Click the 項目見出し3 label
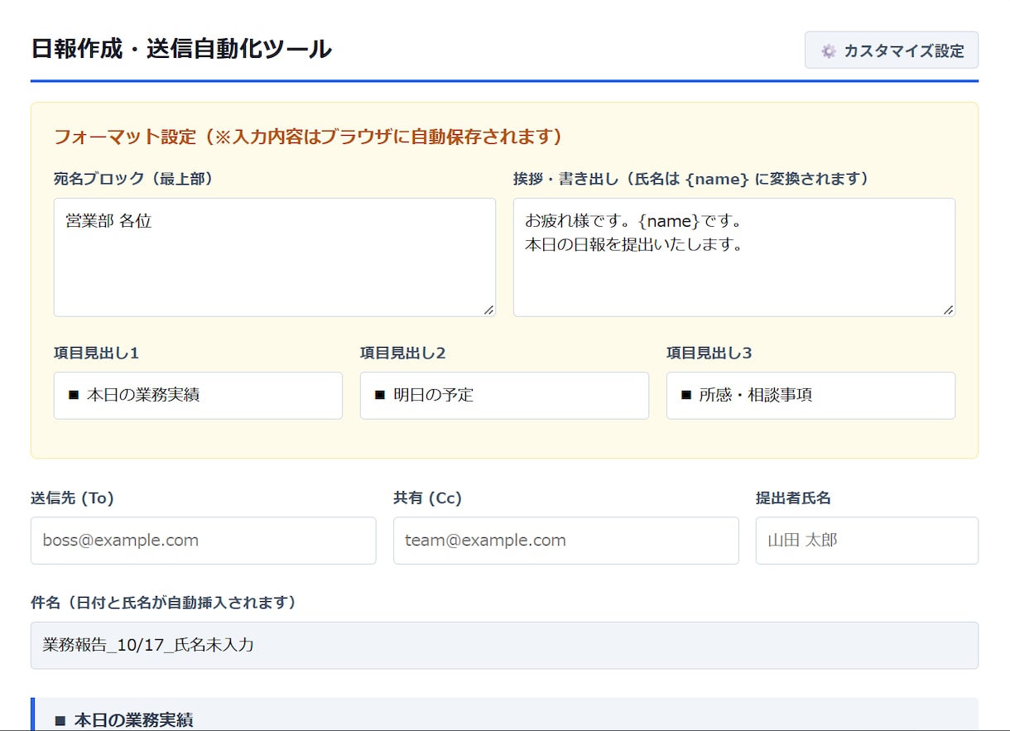Image resolution: width=1010 pixels, height=731 pixels. point(709,353)
